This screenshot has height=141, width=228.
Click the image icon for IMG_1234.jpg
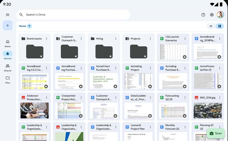tap(196, 98)
